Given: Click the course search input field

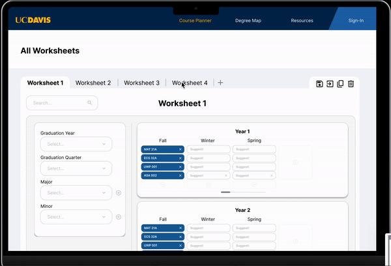Looking at the screenshot, I should click(62, 103).
